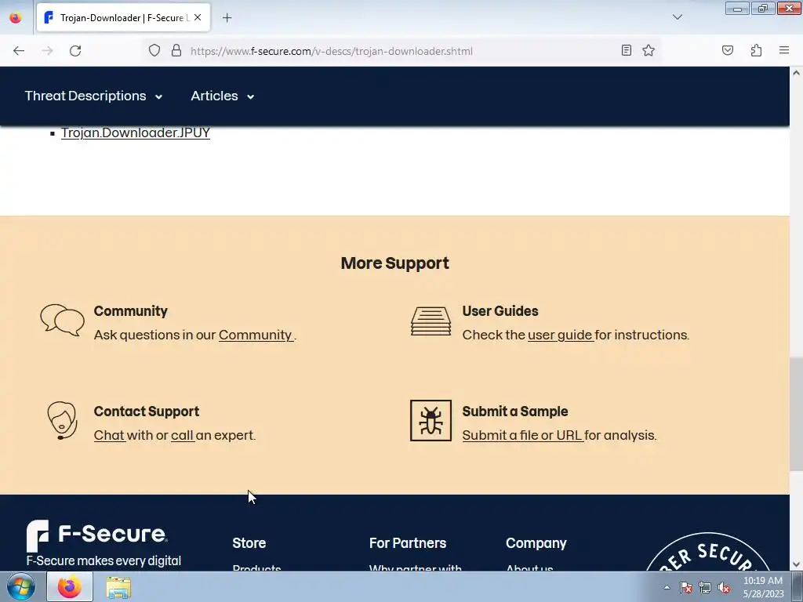Open Action Center flag tray icon
This screenshot has height=602, width=803.
686,588
